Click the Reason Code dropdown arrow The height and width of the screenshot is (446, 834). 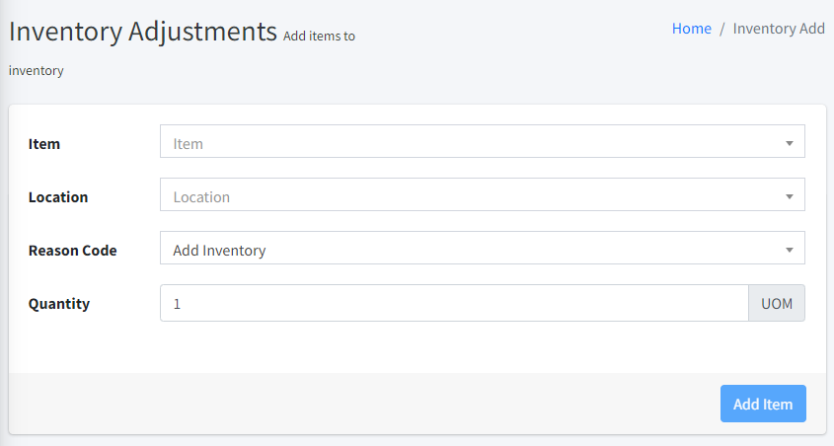pyautogui.click(x=789, y=251)
